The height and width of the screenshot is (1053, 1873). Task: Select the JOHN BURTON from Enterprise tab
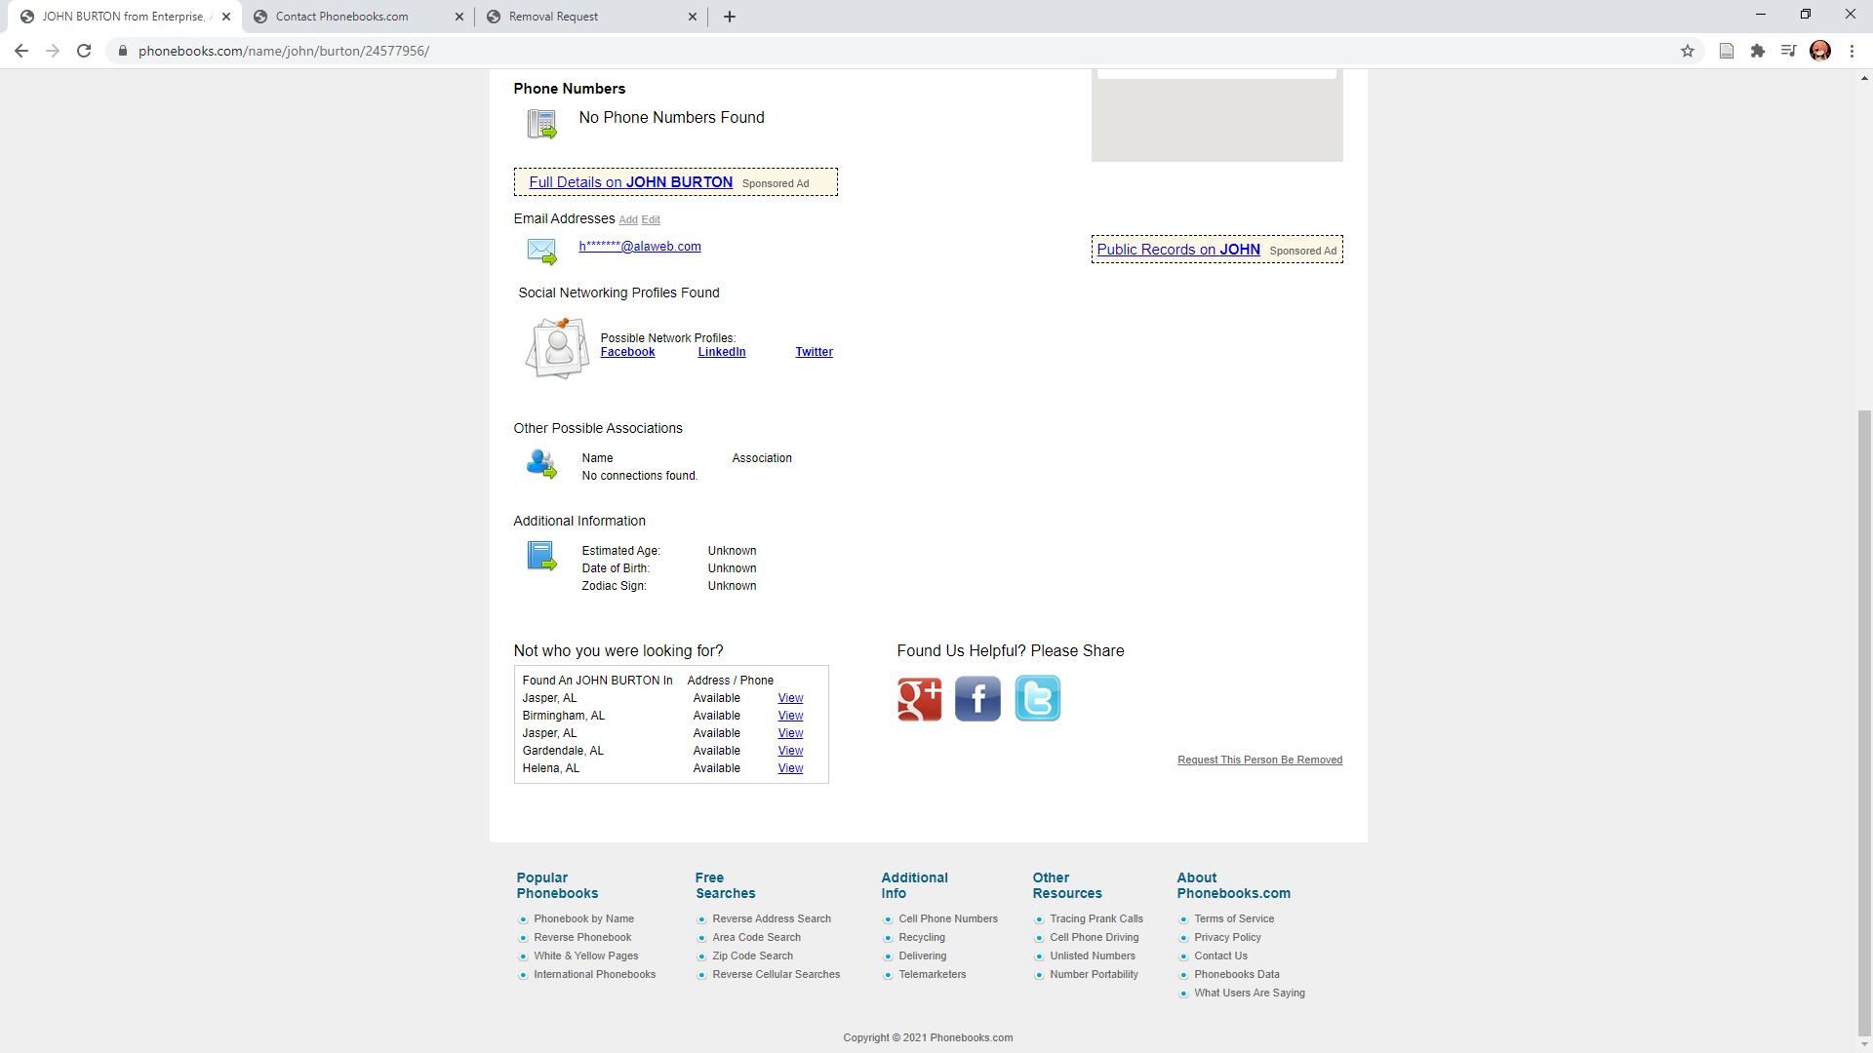click(x=125, y=17)
